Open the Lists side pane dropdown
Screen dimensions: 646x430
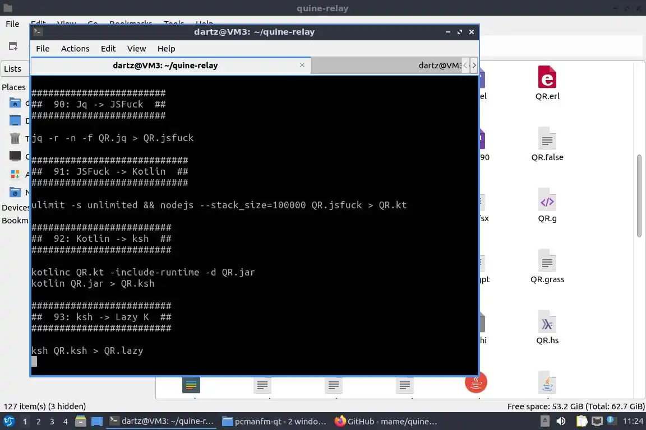[x=15, y=69]
